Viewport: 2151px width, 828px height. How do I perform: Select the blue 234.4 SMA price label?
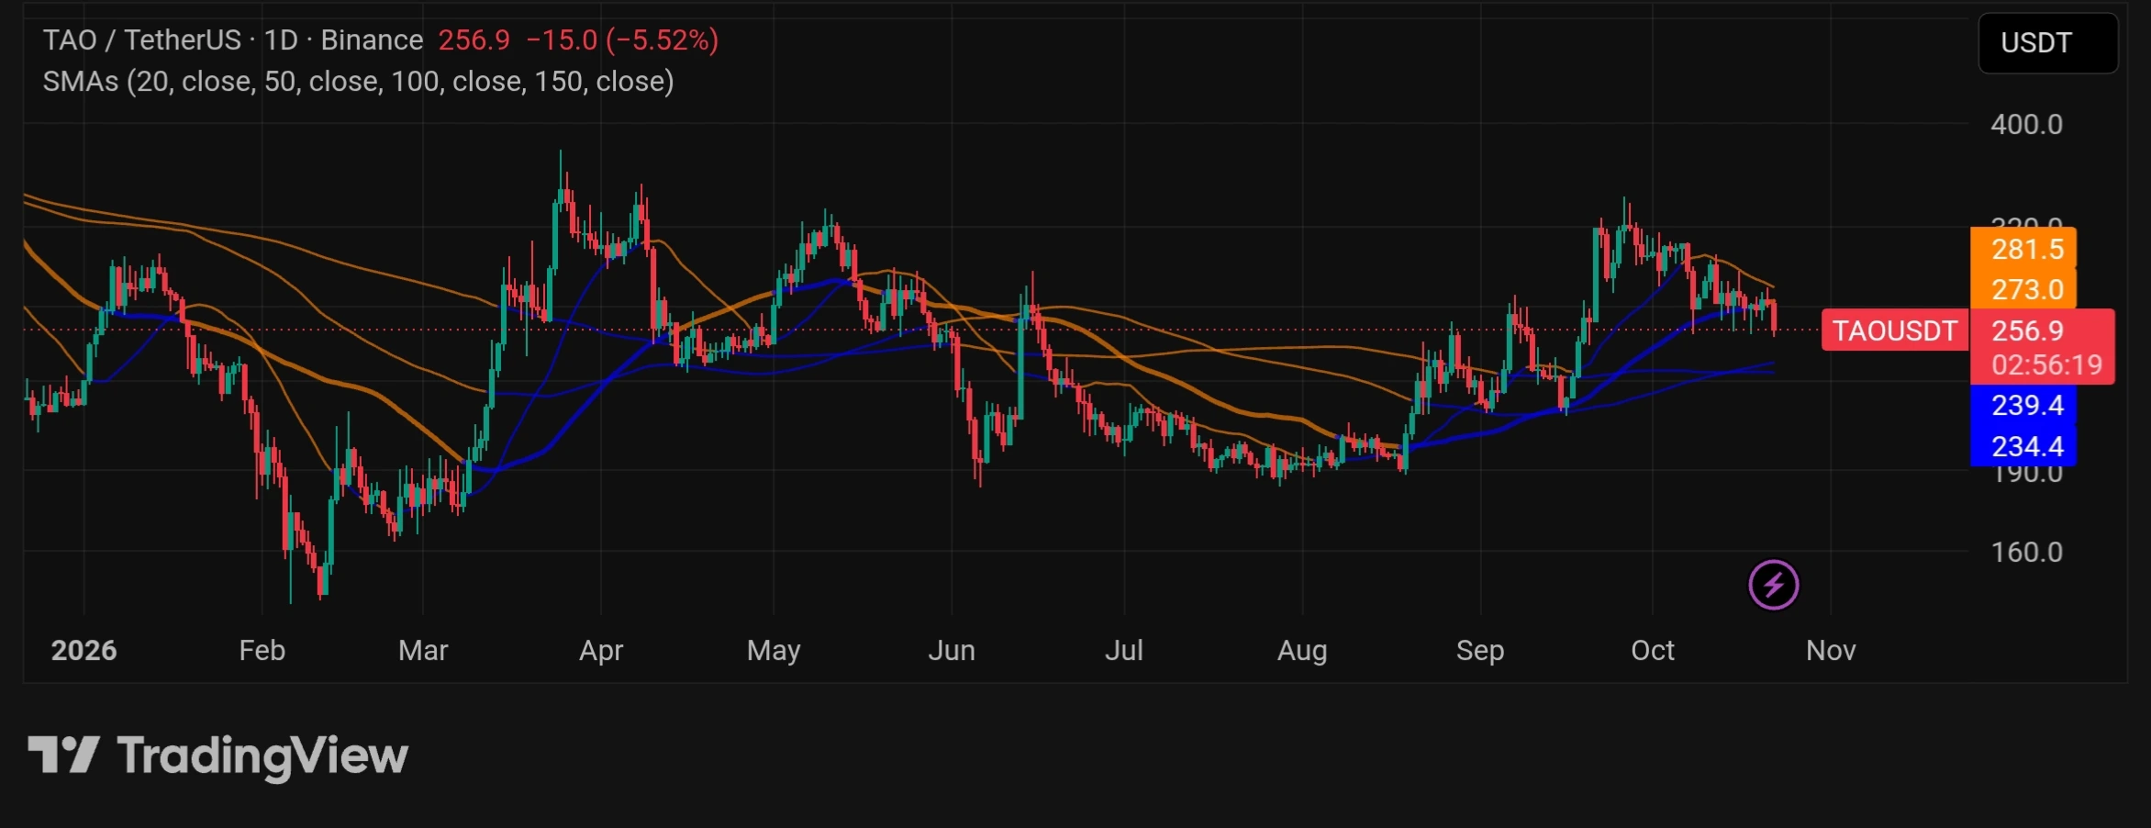pos(2023,446)
